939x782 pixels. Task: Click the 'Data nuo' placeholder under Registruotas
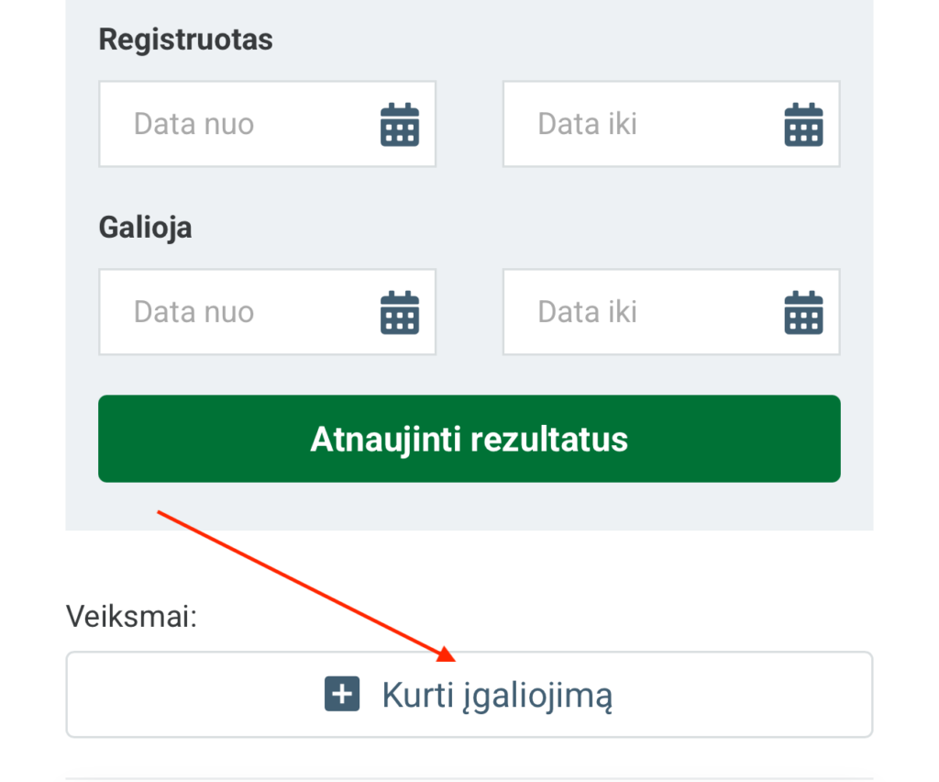point(193,124)
